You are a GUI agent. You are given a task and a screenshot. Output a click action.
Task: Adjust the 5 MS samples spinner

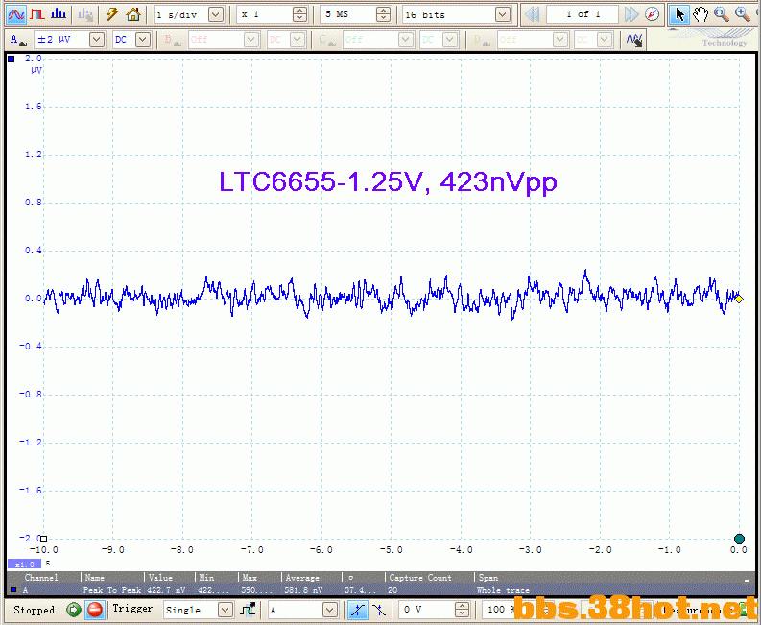384,14
